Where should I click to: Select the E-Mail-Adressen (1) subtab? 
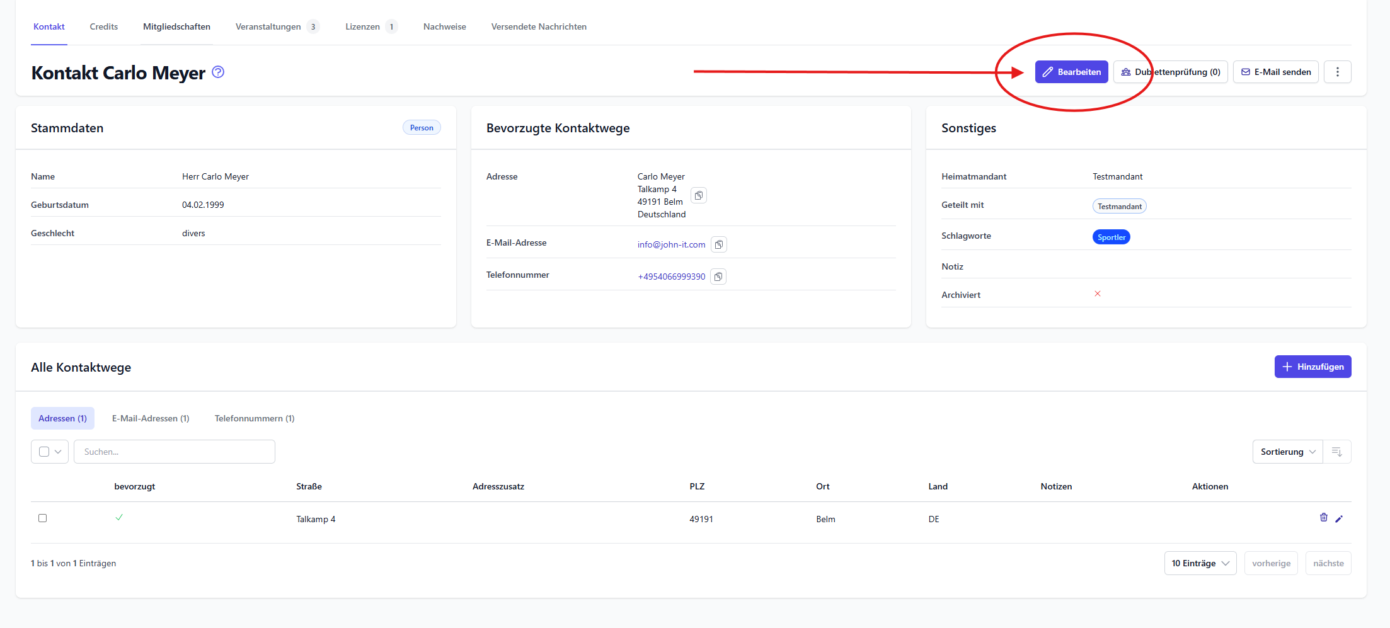151,418
